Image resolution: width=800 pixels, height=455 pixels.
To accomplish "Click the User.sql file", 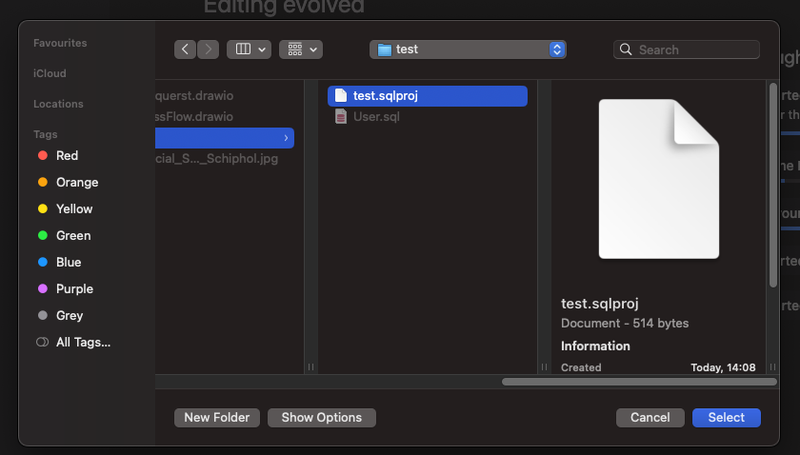I will click(x=374, y=116).
